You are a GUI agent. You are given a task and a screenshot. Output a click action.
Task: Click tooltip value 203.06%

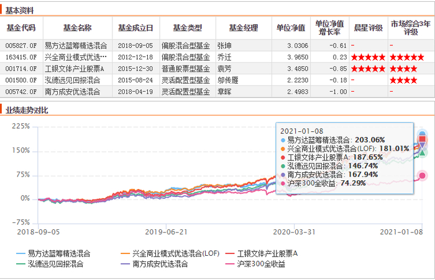(370, 140)
